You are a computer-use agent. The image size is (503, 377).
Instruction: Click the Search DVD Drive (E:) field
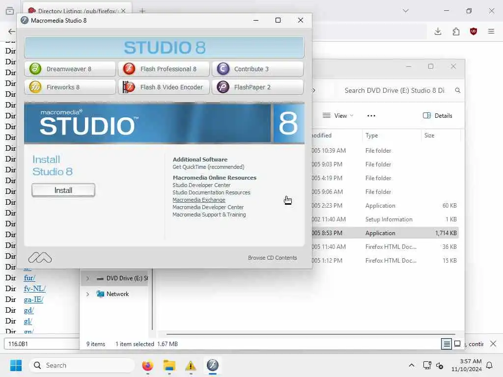click(394, 91)
